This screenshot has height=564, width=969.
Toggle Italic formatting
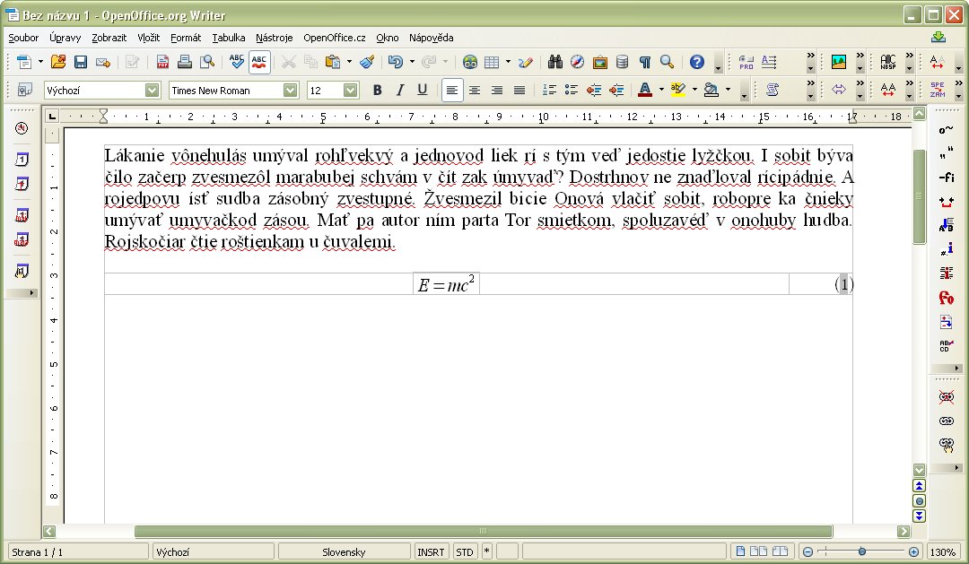click(x=400, y=91)
